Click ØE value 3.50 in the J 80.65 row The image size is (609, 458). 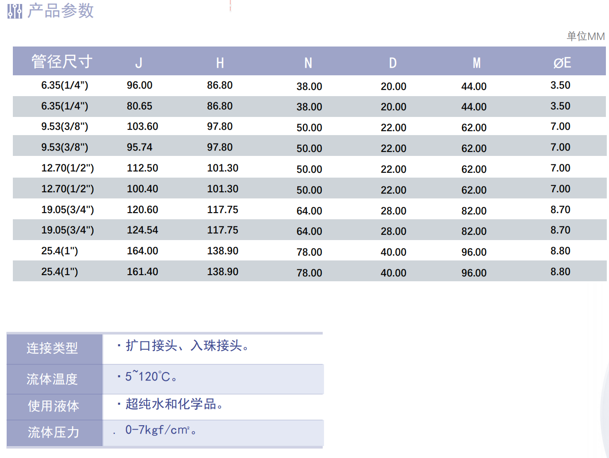(x=560, y=106)
